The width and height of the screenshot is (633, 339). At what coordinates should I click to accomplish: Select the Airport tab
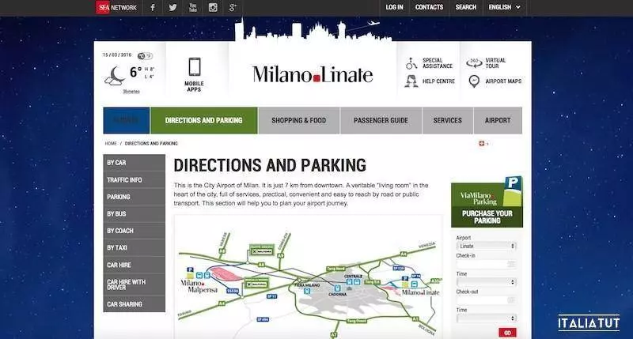coord(498,120)
